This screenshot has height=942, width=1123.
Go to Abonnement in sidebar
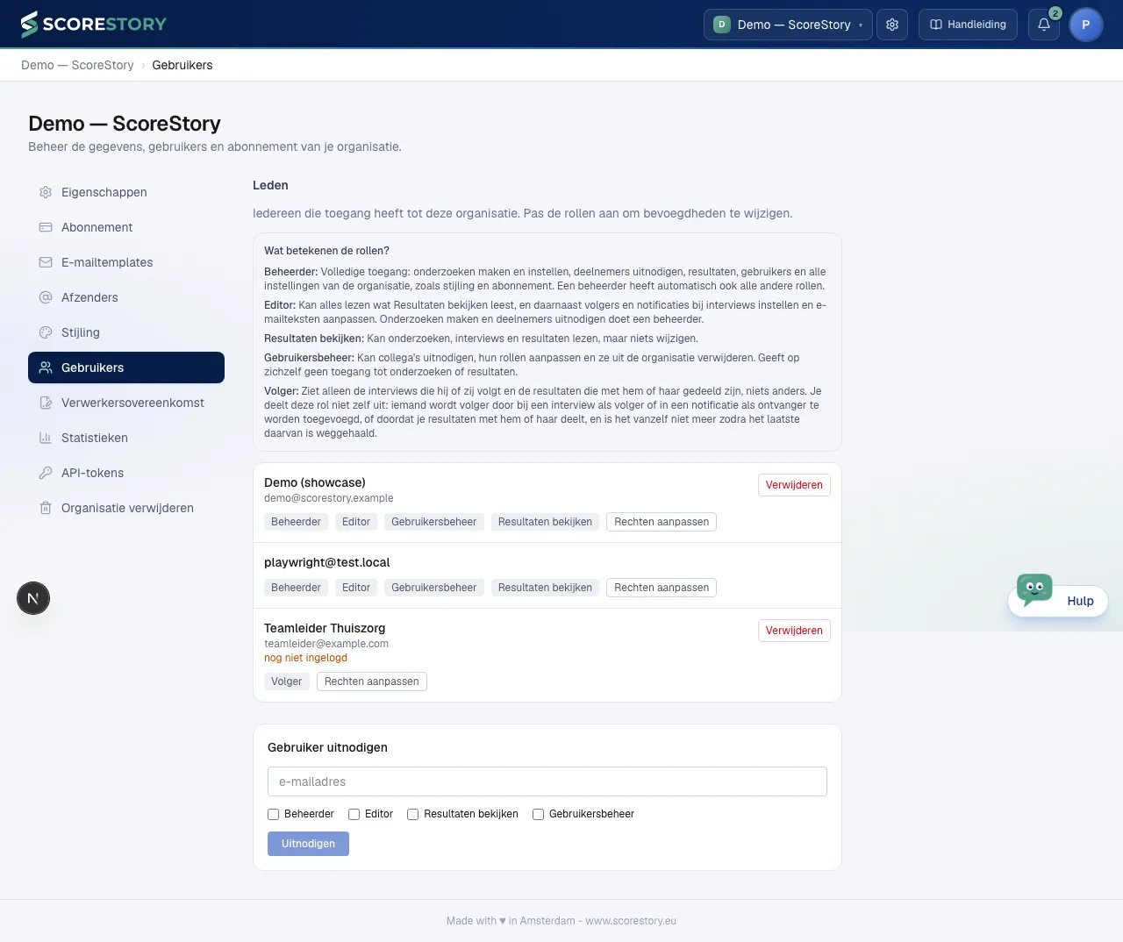[126, 227]
